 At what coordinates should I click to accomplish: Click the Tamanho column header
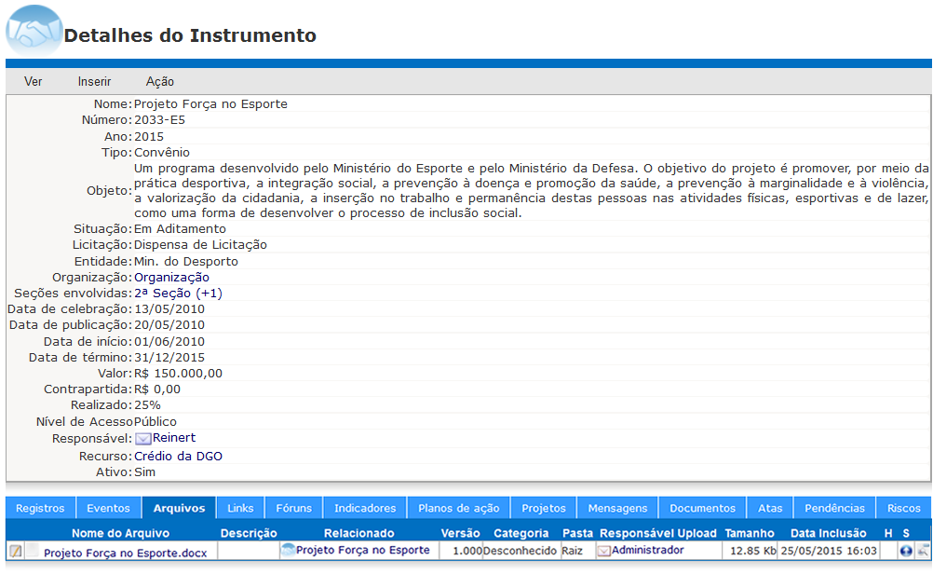tap(750, 534)
